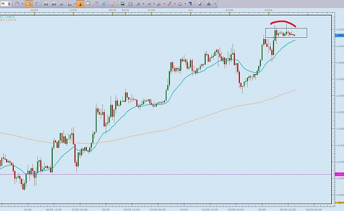This screenshot has height=211, width=344.
Task: Click the 28/05 day marker triangle
Action: tap(112, 14)
